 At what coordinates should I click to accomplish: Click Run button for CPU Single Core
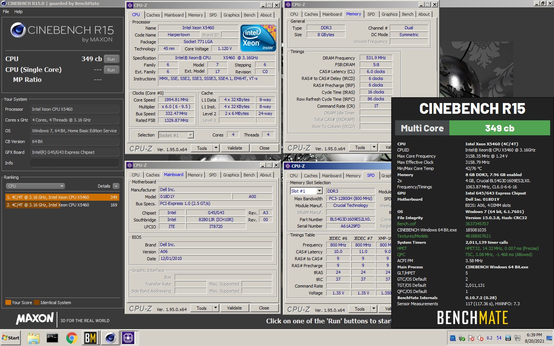coord(111,70)
